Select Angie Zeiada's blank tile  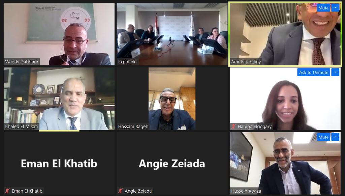tap(172, 163)
